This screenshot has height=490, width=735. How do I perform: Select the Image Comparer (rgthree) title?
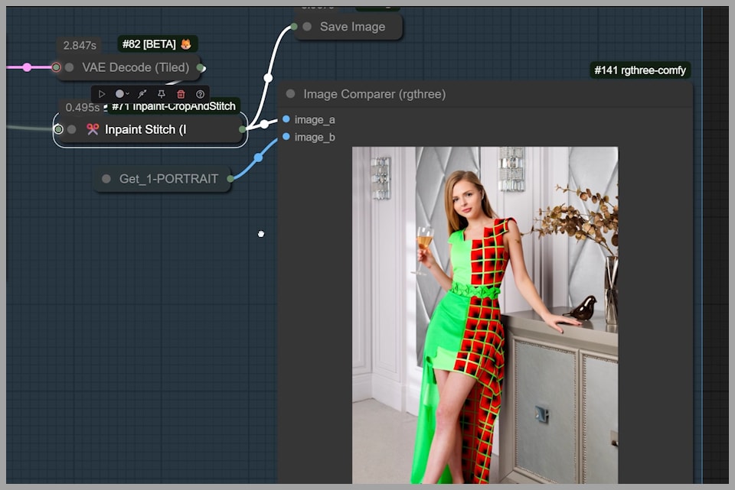(x=374, y=94)
